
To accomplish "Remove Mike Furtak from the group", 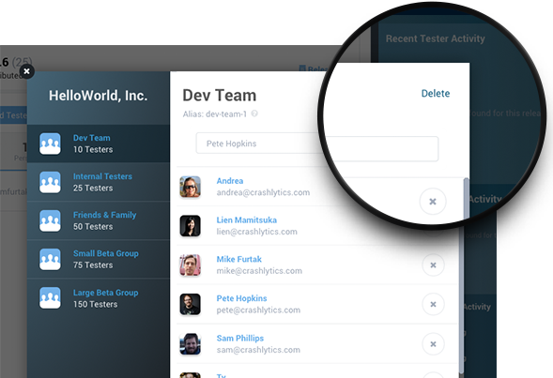I will coord(433,265).
